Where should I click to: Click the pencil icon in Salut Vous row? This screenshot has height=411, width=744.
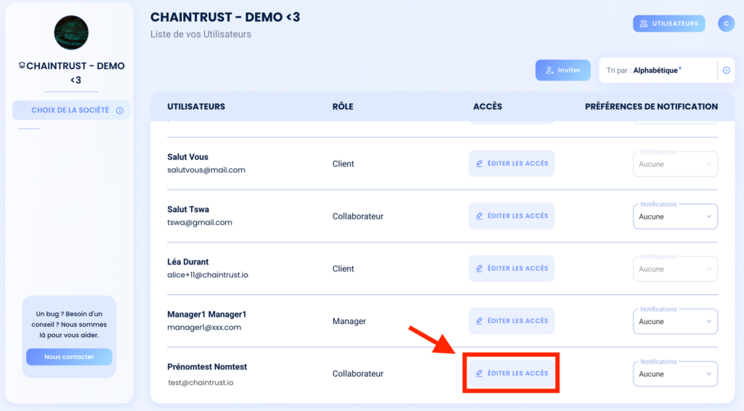click(480, 163)
